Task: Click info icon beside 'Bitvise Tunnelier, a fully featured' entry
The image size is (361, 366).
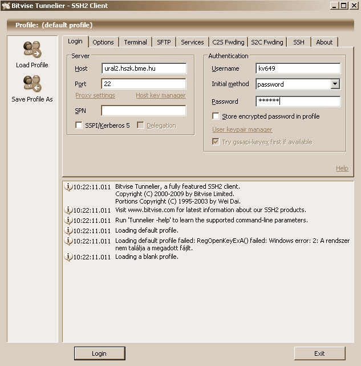Action: pos(68,187)
